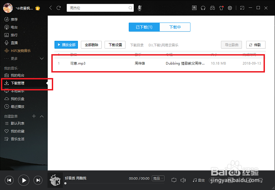Open 我的收藏 favorites playlist
This screenshot has height=190, width=275.
click(x=14, y=131)
